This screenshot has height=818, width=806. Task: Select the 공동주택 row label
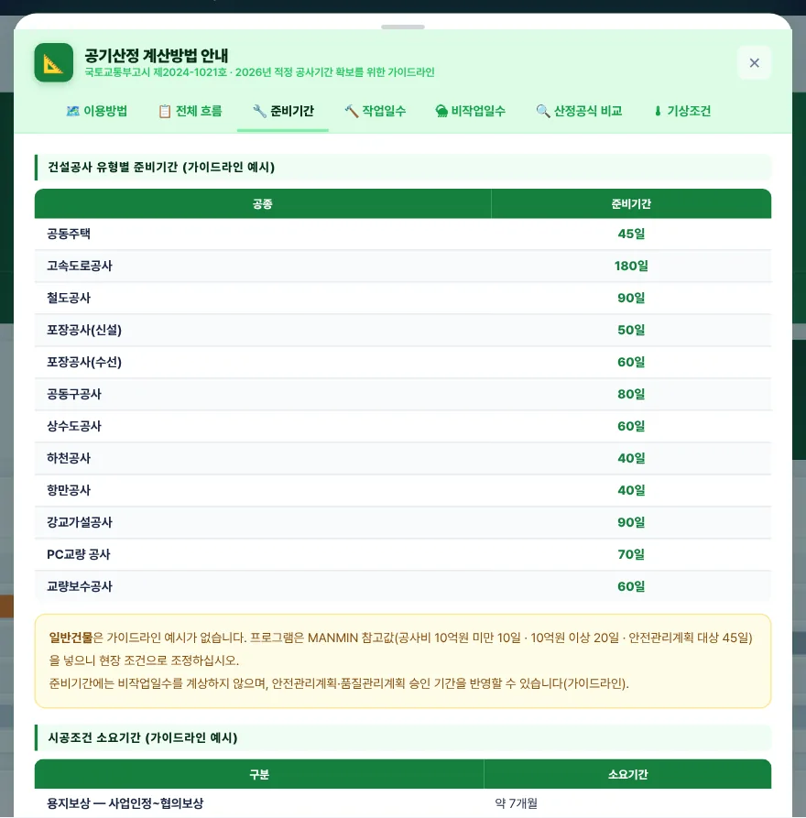(x=69, y=234)
